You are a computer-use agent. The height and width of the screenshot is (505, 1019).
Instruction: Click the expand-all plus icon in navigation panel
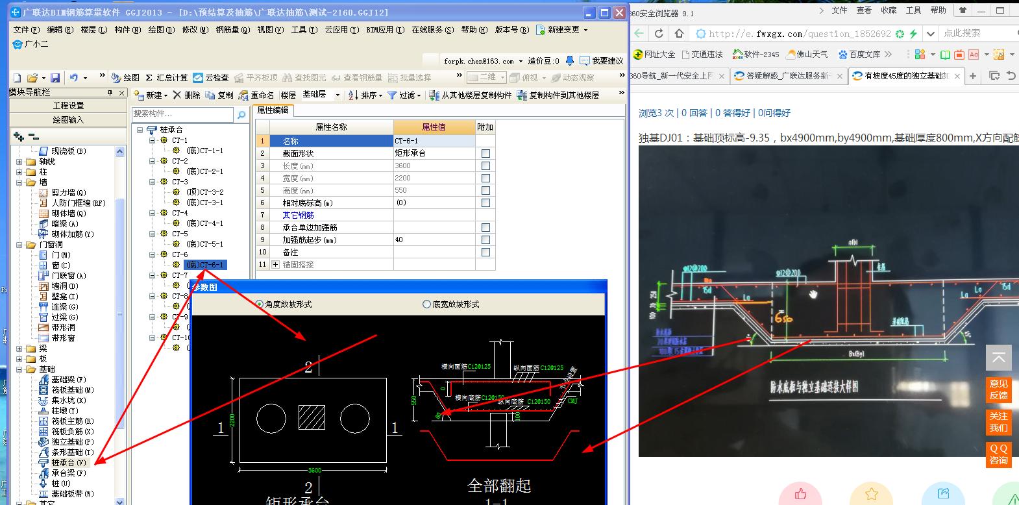18,136
